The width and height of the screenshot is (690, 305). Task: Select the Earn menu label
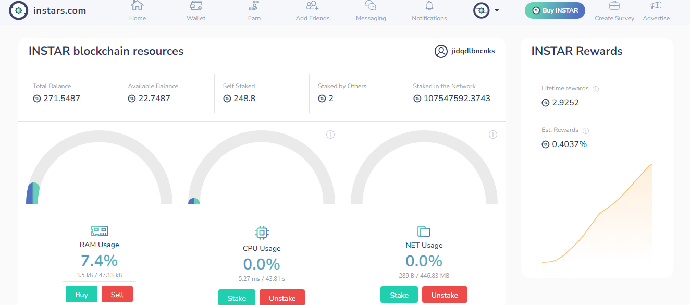(x=254, y=18)
